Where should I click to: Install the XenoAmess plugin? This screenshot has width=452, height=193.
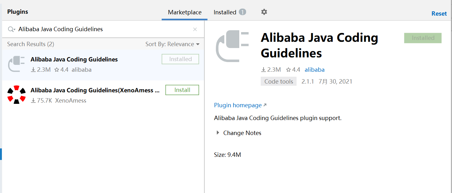pos(182,90)
